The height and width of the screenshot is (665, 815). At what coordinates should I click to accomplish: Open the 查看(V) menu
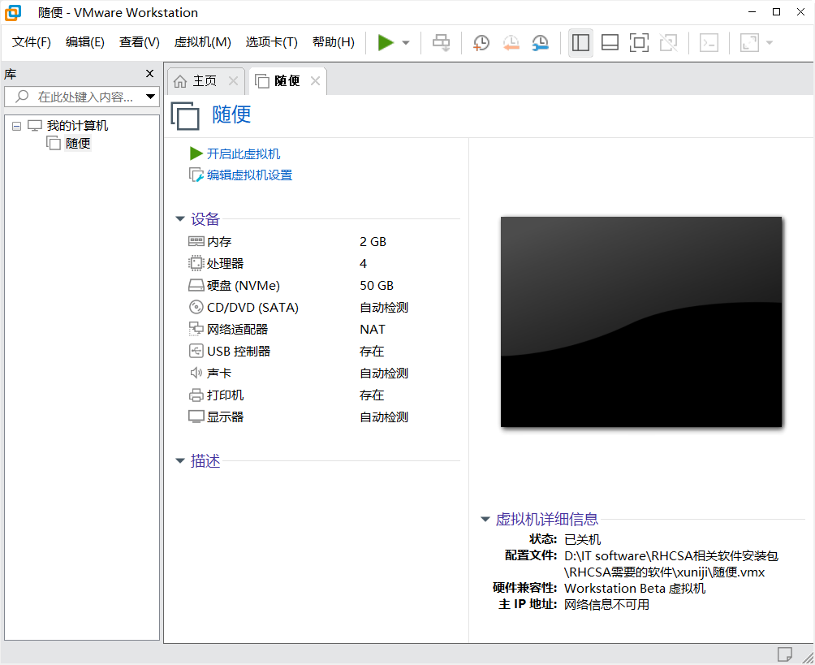point(140,42)
